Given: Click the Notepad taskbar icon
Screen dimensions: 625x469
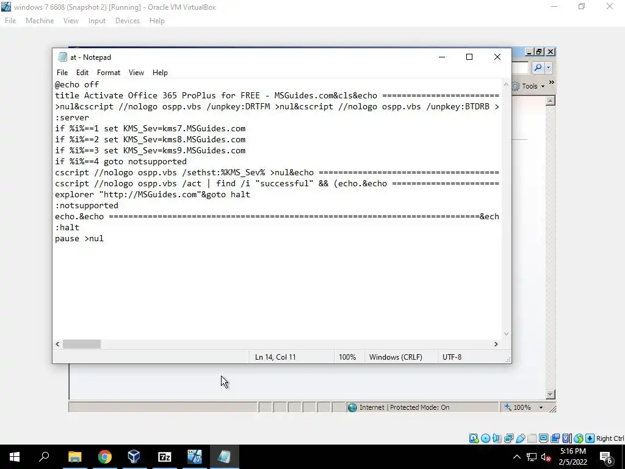Looking at the screenshot, I should click(x=225, y=457).
